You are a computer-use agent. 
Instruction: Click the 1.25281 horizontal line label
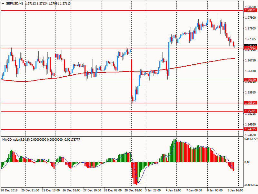(250, 111)
